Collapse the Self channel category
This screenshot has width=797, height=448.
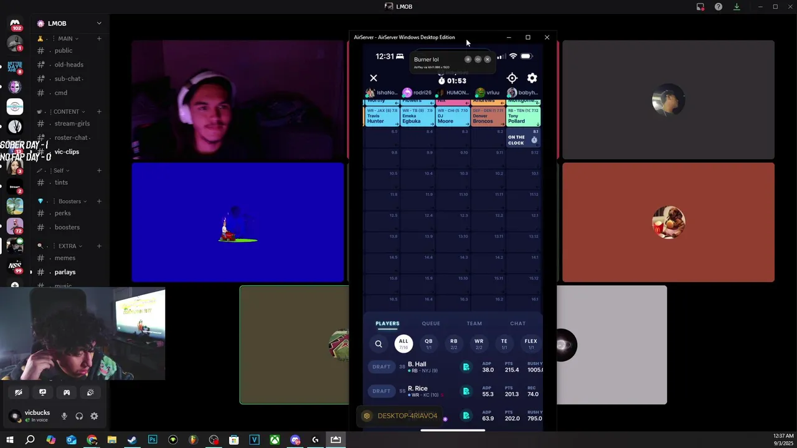tap(59, 170)
